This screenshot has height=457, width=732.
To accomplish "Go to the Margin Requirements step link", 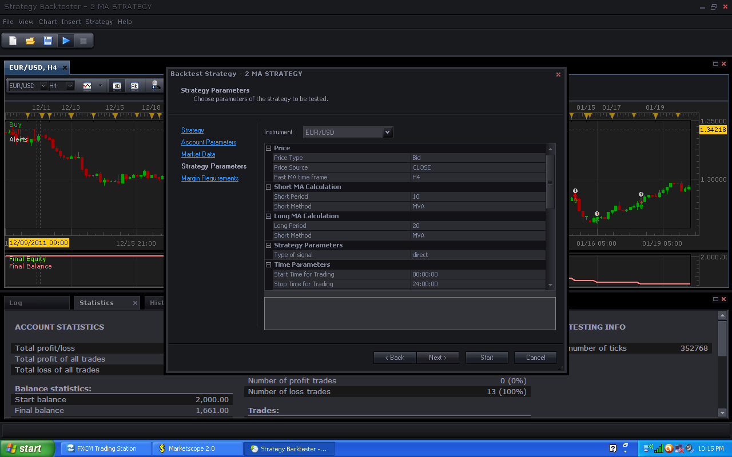I will tap(210, 178).
